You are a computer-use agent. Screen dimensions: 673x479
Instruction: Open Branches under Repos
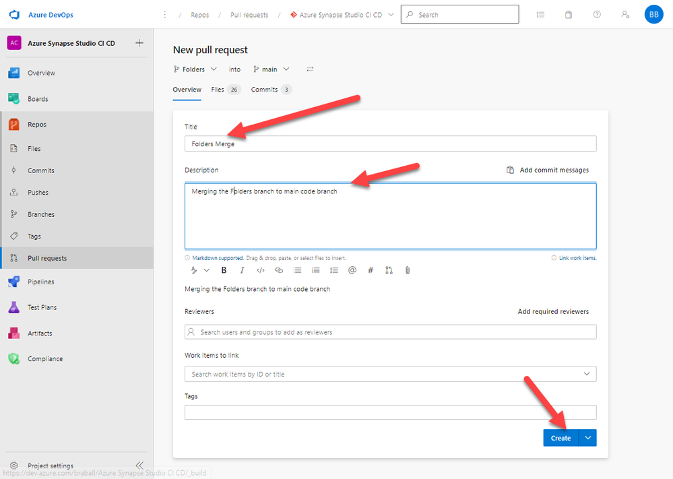pos(41,214)
